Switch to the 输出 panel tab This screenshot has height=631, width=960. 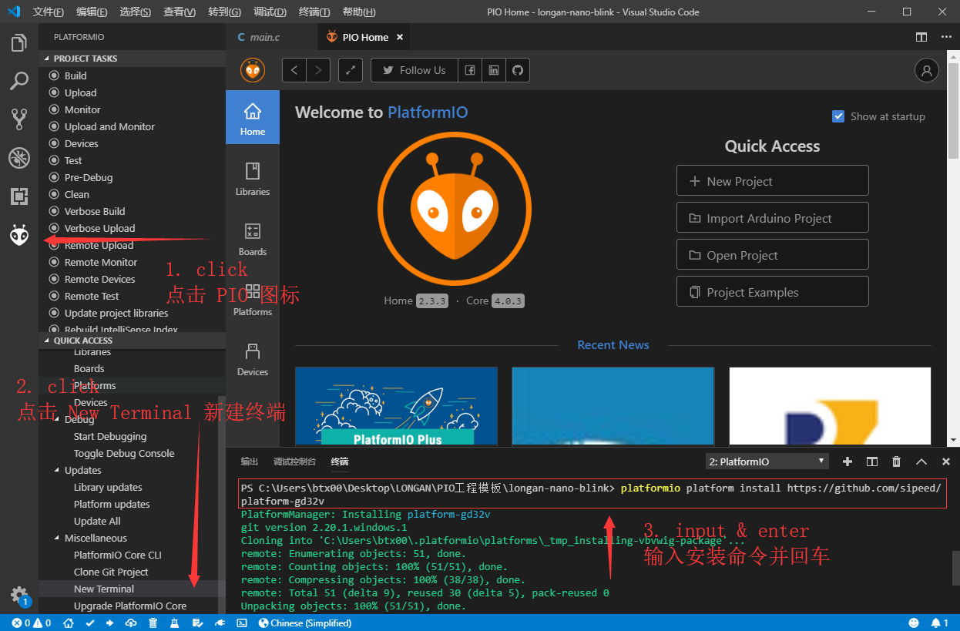click(x=250, y=462)
